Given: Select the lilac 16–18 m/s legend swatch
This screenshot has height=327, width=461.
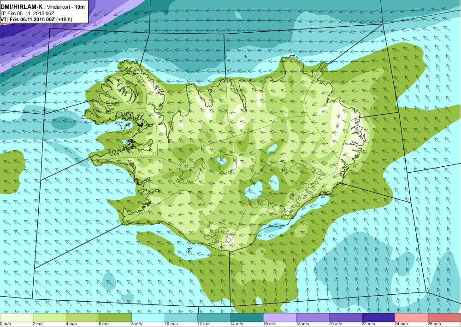Looking at the screenshot, I should coord(280,318).
